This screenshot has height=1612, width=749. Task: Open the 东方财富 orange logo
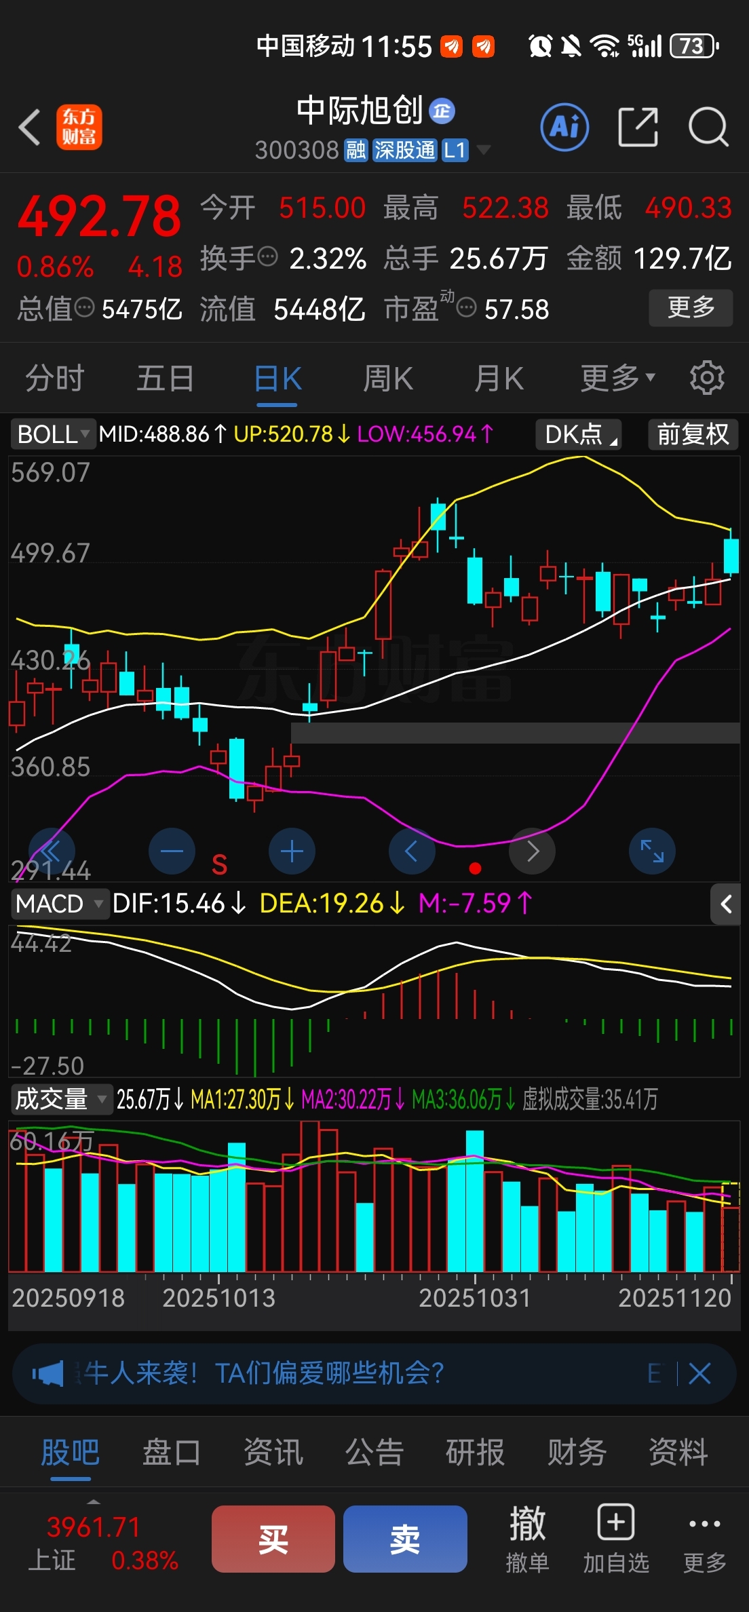[79, 127]
